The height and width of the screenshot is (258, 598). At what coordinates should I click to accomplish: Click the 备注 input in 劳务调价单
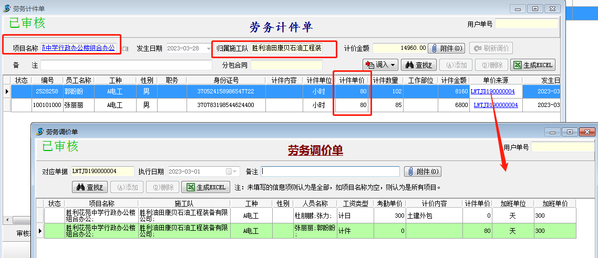pyautogui.click(x=330, y=171)
